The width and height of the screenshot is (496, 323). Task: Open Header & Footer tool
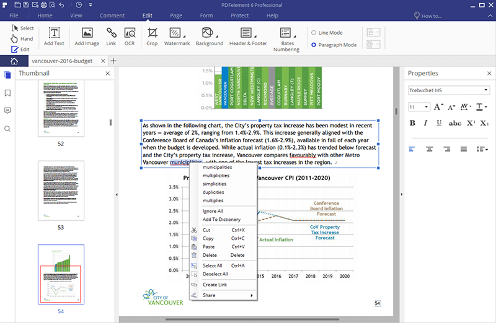(248, 37)
